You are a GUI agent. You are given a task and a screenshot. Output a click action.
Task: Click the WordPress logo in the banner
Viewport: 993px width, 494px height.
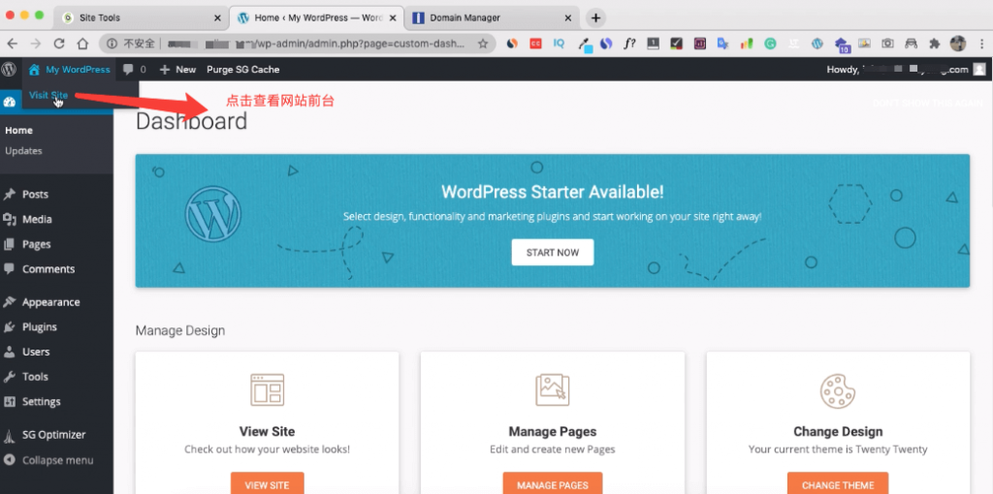[212, 214]
